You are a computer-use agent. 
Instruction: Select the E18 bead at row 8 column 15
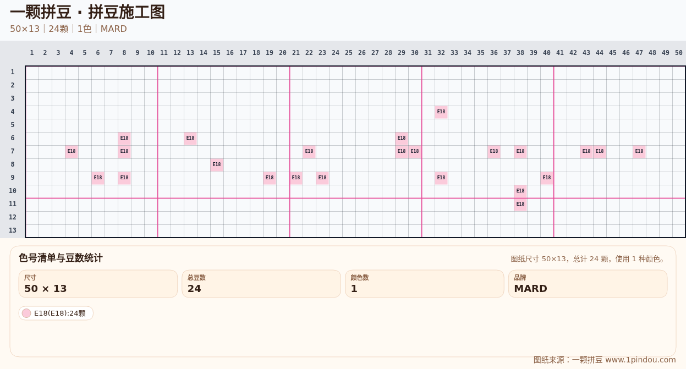[x=217, y=165]
